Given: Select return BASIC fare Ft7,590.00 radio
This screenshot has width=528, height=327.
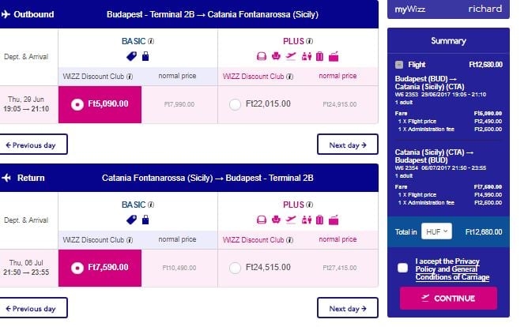Looking at the screenshot, I should coord(77,268).
